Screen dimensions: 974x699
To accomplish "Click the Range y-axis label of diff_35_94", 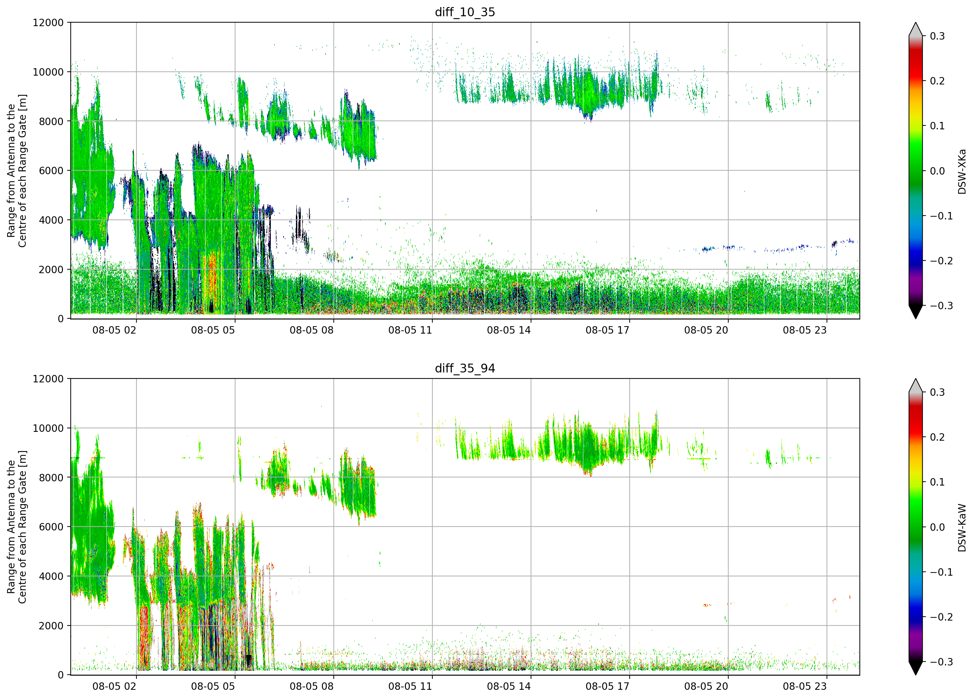I will tap(17, 527).
